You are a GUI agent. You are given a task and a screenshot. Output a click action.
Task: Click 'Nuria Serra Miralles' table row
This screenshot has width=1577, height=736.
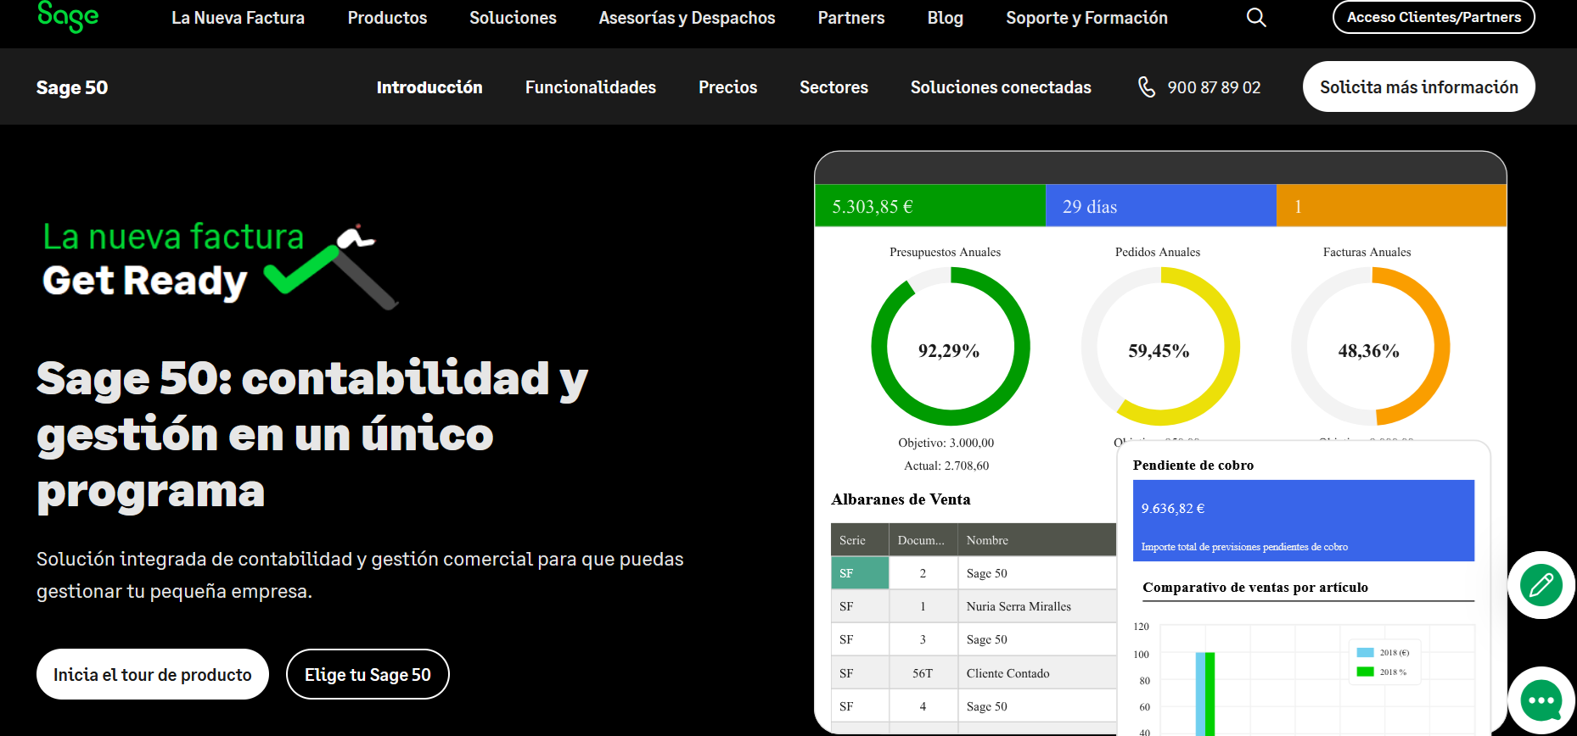point(974,606)
